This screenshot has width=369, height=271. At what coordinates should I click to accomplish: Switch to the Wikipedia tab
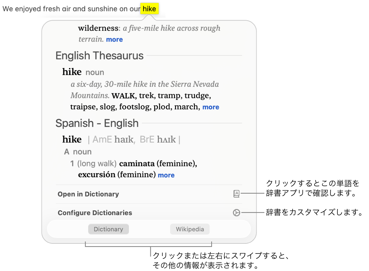[x=190, y=229]
